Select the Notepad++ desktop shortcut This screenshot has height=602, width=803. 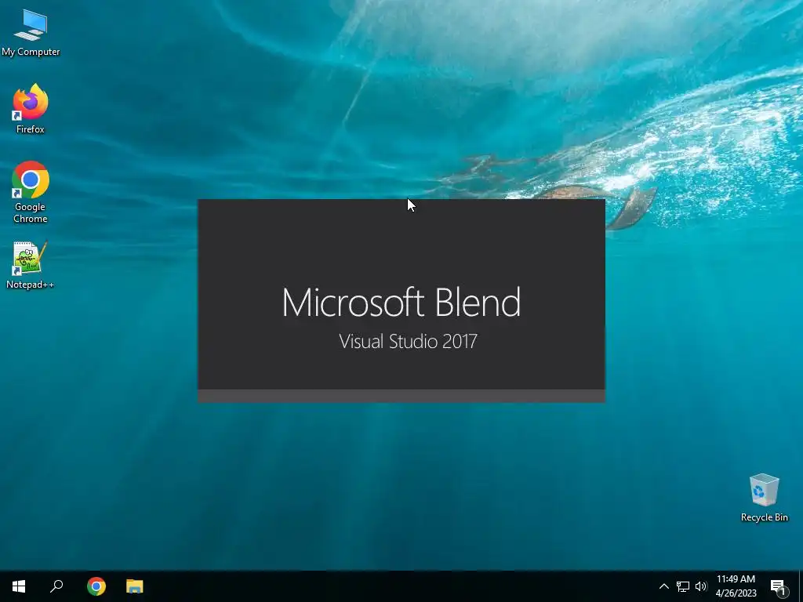[31, 265]
